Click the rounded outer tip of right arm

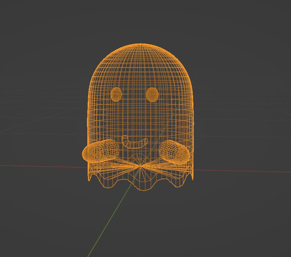(x=187, y=157)
